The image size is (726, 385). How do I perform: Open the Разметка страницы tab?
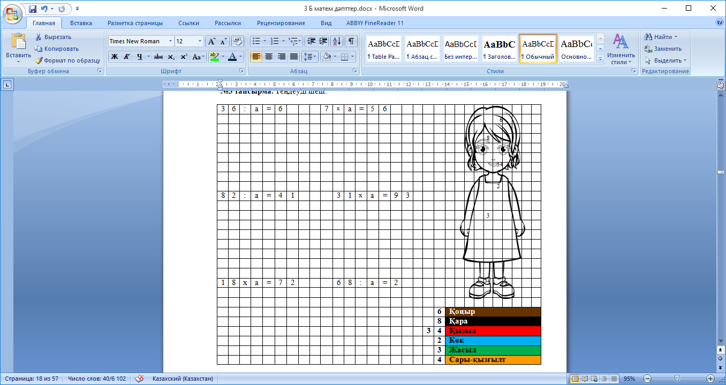click(x=135, y=23)
